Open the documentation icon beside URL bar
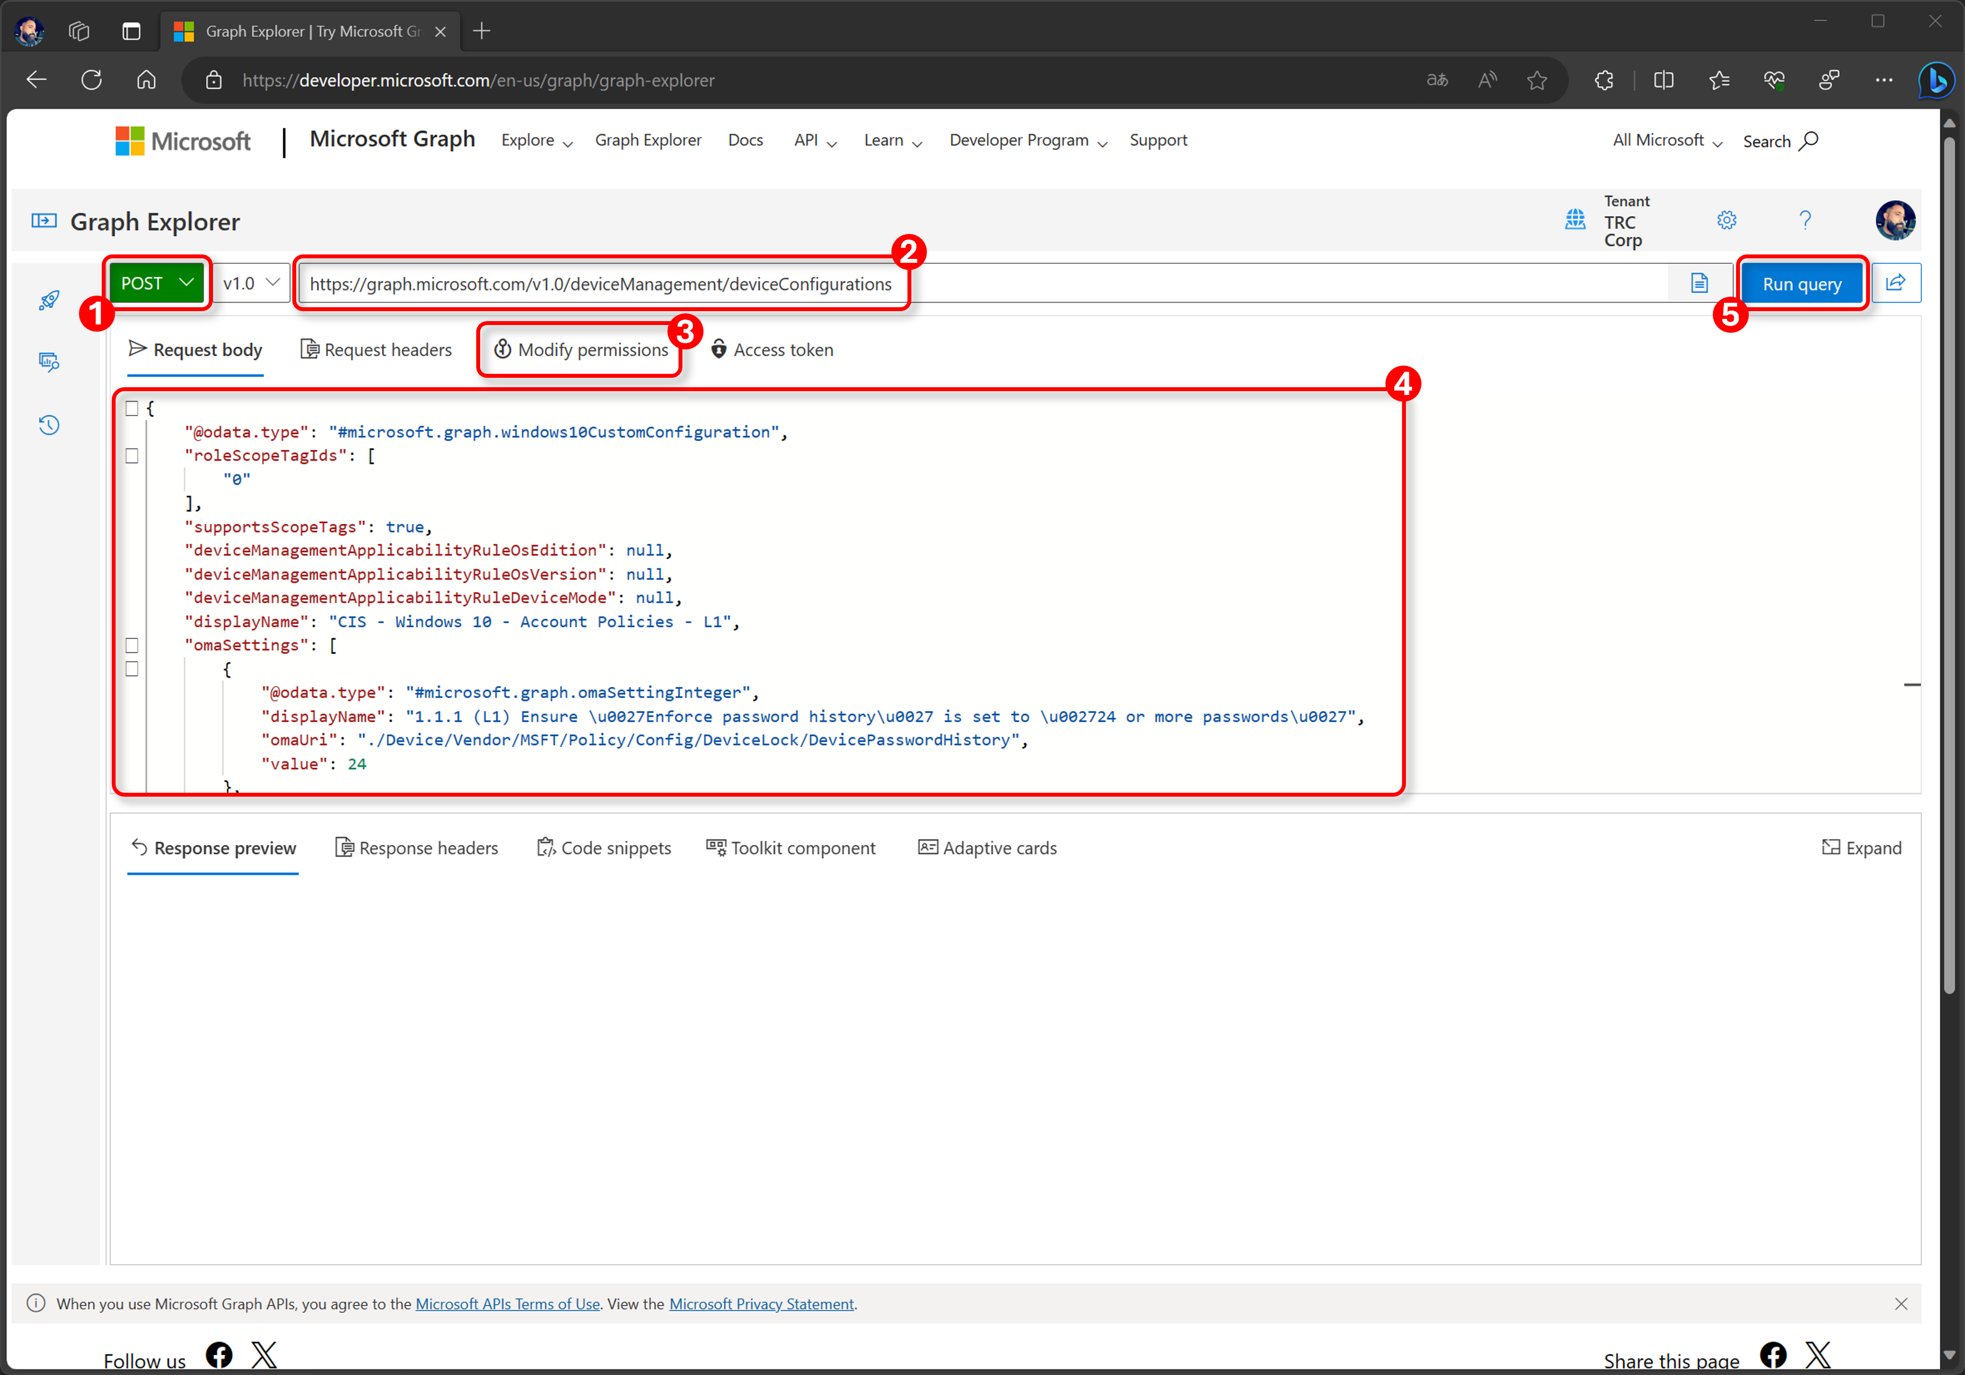 pos(1699,283)
